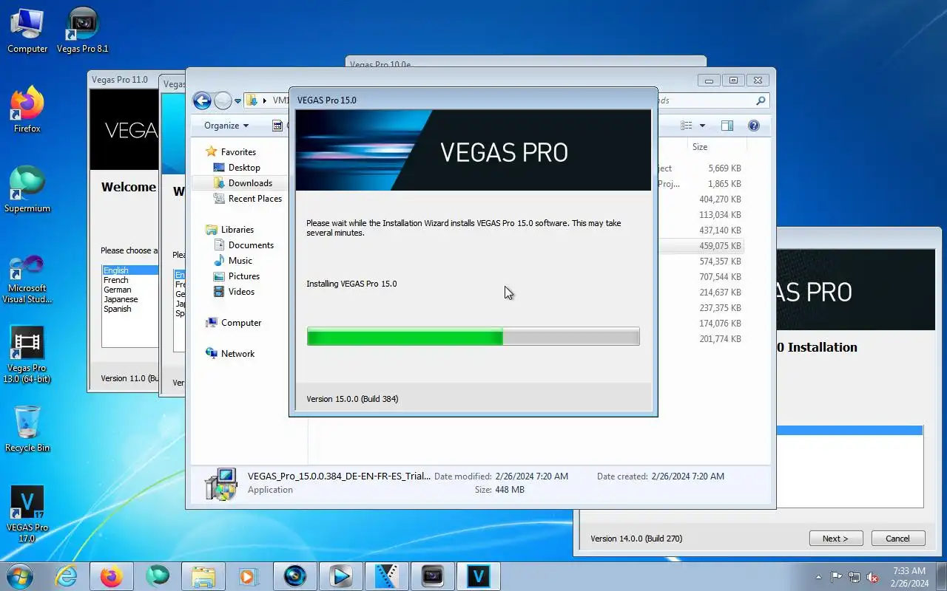Open Recent Places in navigation pane
The image size is (947, 591).
click(255, 199)
